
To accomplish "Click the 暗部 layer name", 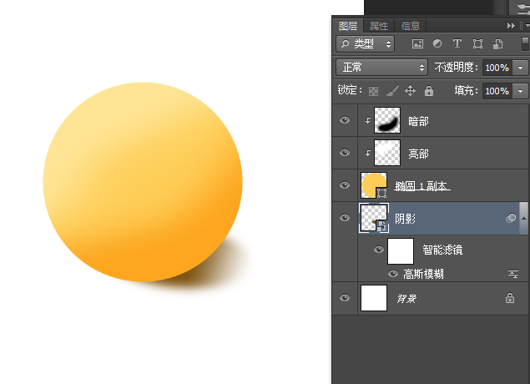I will [x=418, y=121].
